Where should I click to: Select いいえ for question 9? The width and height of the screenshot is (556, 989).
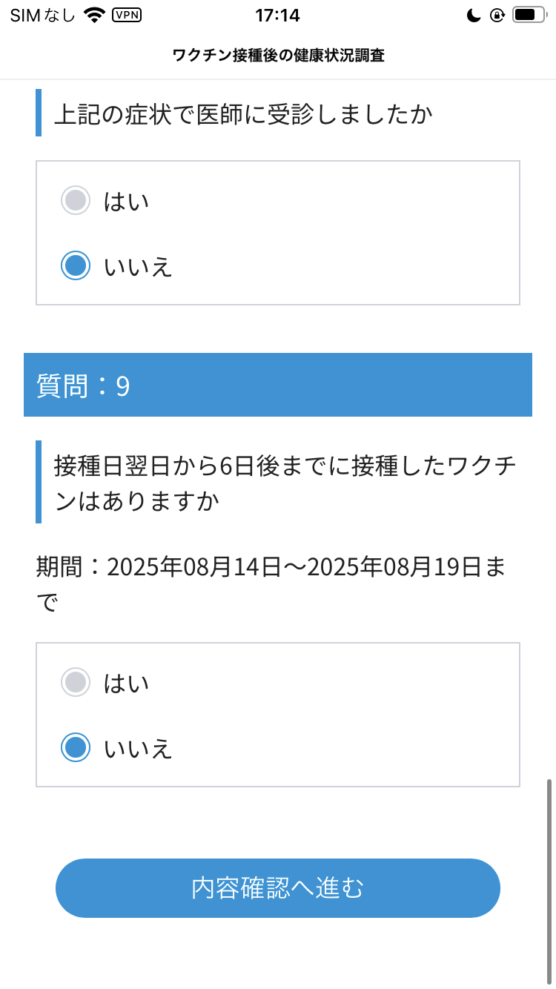pyautogui.click(x=76, y=747)
